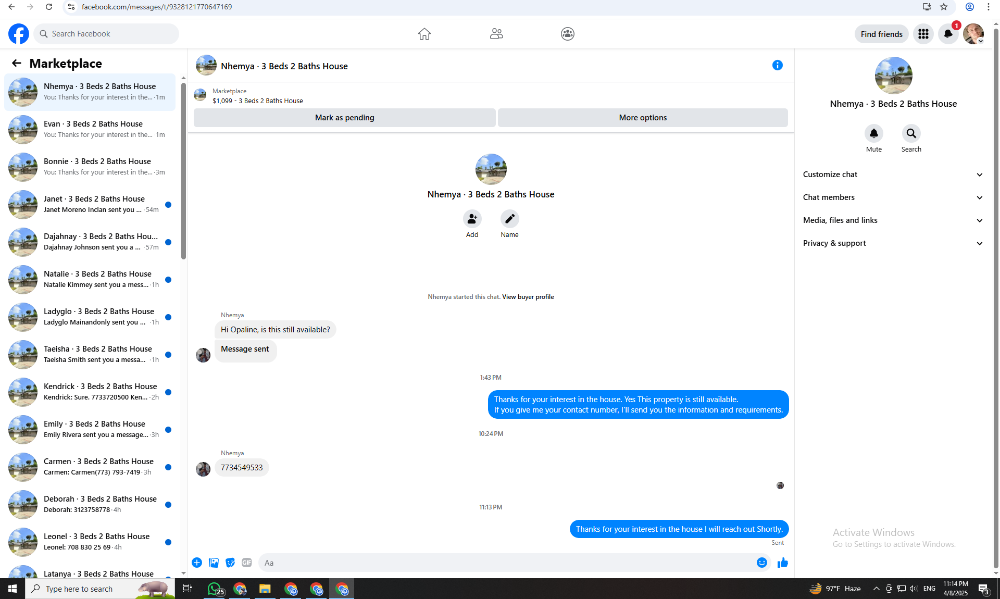
Task: Open the emoji picker in message box
Action: (x=761, y=563)
